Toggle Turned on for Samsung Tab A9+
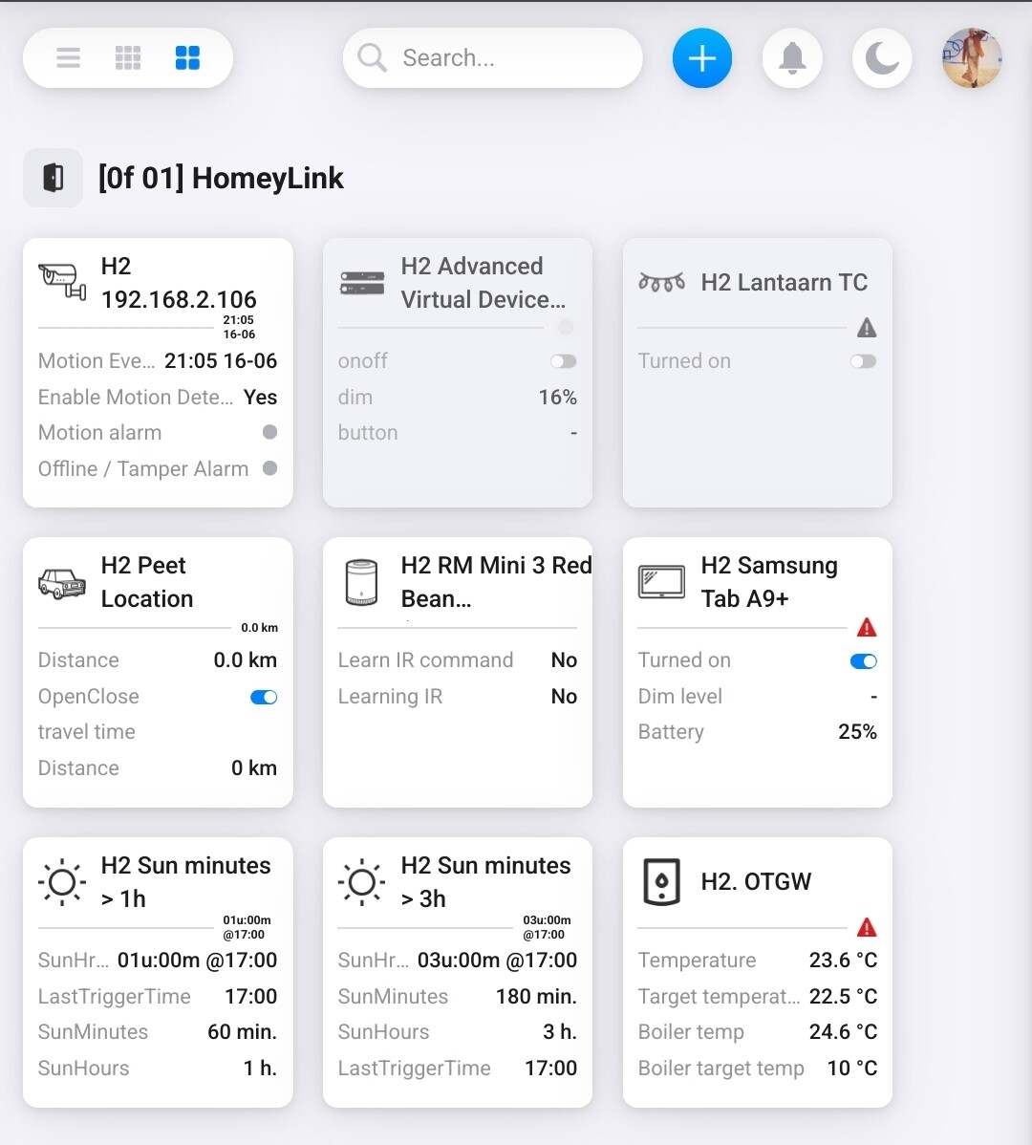1032x1145 pixels. (864, 661)
